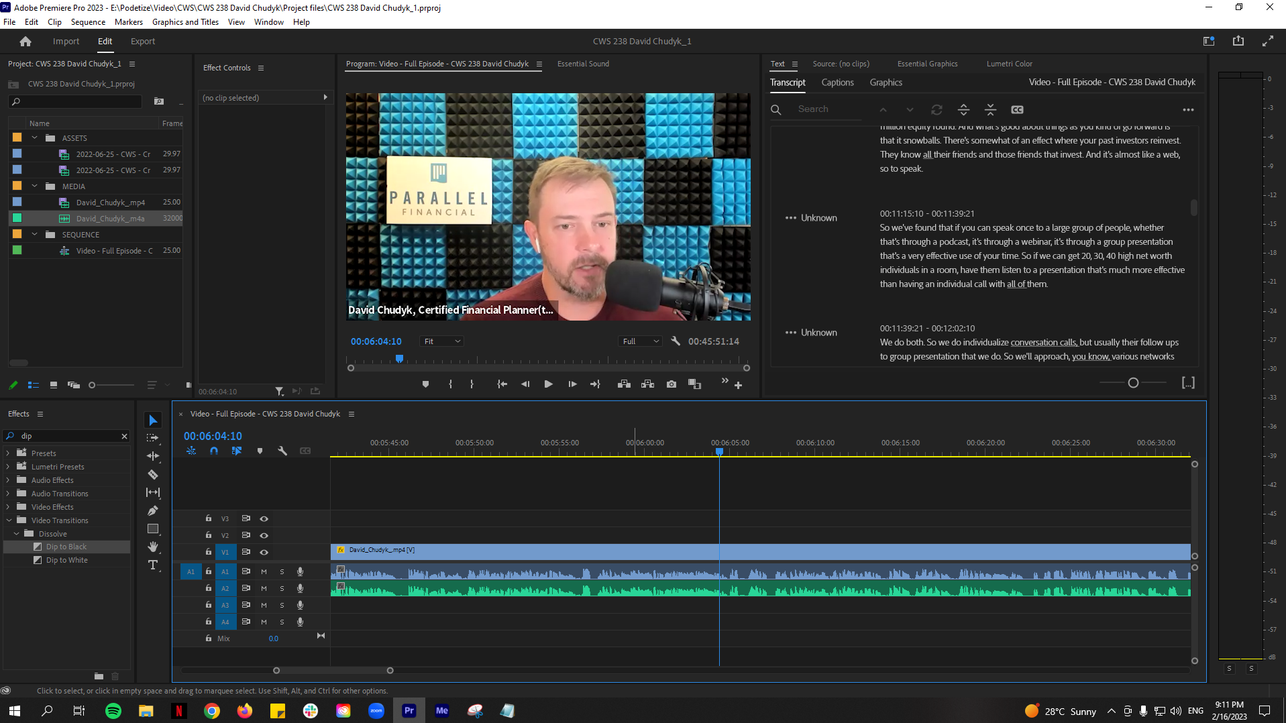Click Find Bin icon in Project panel
Viewport: 1286px width, 723px height.
click(159, 101)
